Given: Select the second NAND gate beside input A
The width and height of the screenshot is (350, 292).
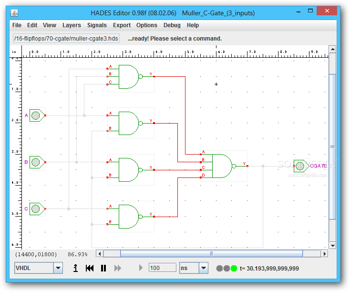Looking at the screenshot, I should [131, 123].
